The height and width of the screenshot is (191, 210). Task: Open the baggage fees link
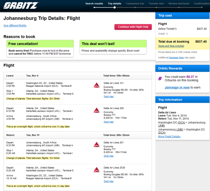(x=176, y=58)
